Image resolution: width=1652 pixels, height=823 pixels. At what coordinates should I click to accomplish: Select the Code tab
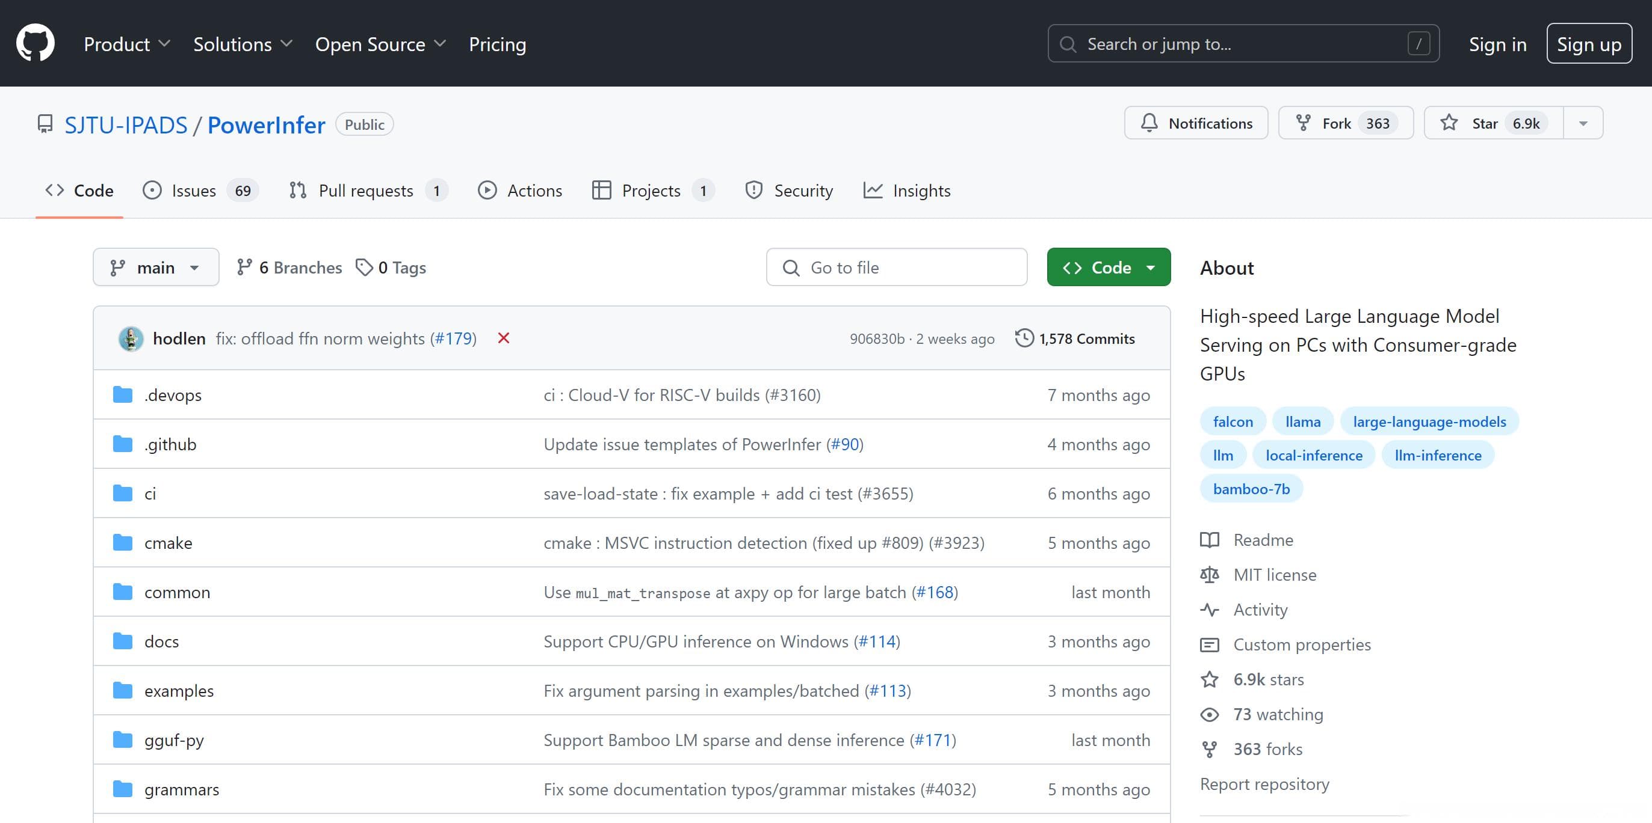(79, 190)
